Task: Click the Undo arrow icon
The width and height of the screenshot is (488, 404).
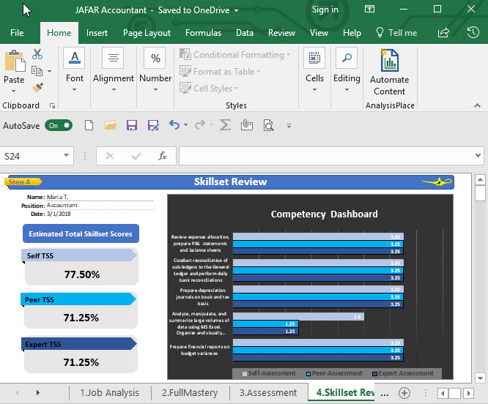Action: click(x=174, y=125)
